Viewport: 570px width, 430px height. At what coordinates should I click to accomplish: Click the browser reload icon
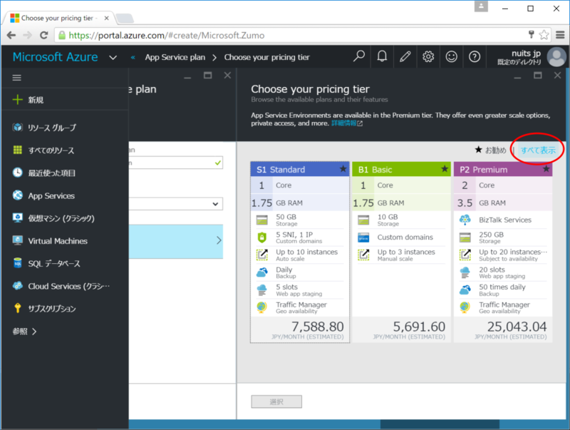click(43, 35)
